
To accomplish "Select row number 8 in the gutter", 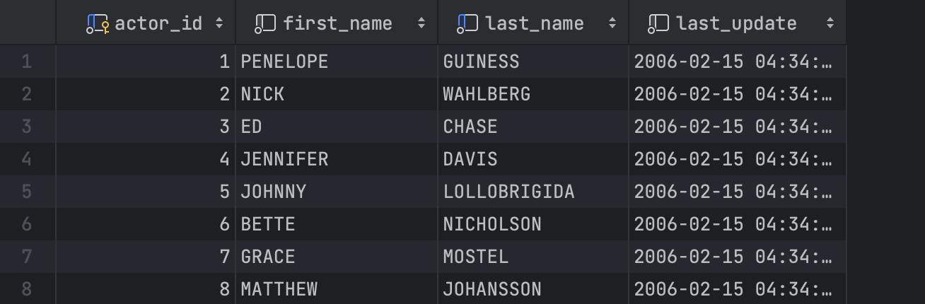I will [27, 288].
